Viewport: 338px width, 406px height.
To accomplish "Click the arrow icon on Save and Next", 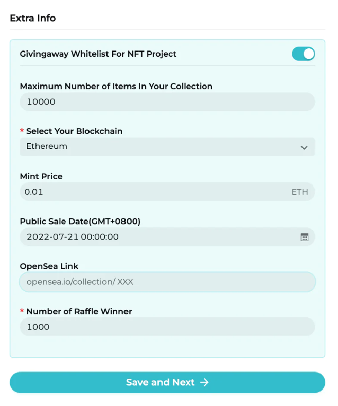I will (x=204, y=382).
